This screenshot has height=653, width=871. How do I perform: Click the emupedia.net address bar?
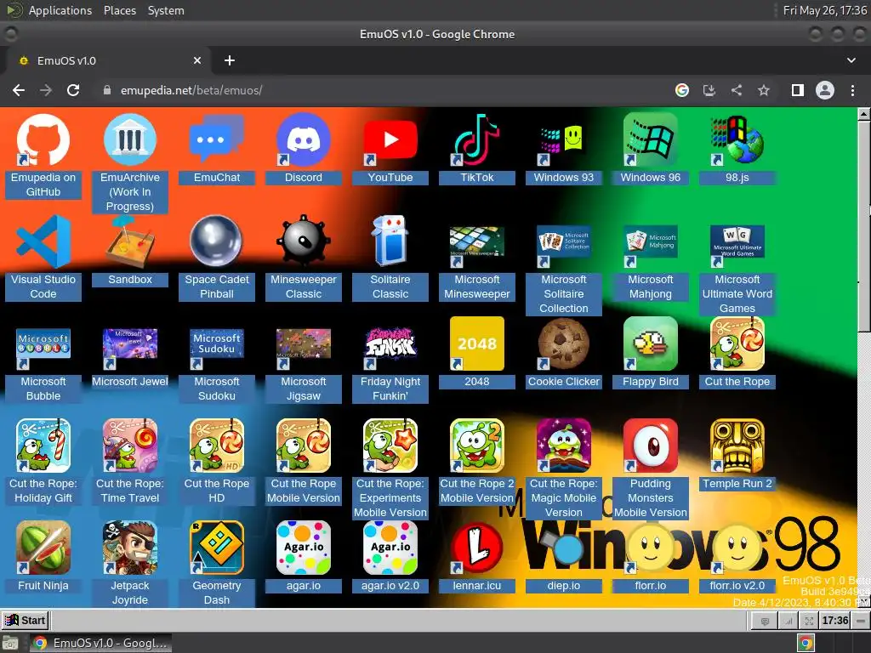pyautogui.click(x=384, y=90)
